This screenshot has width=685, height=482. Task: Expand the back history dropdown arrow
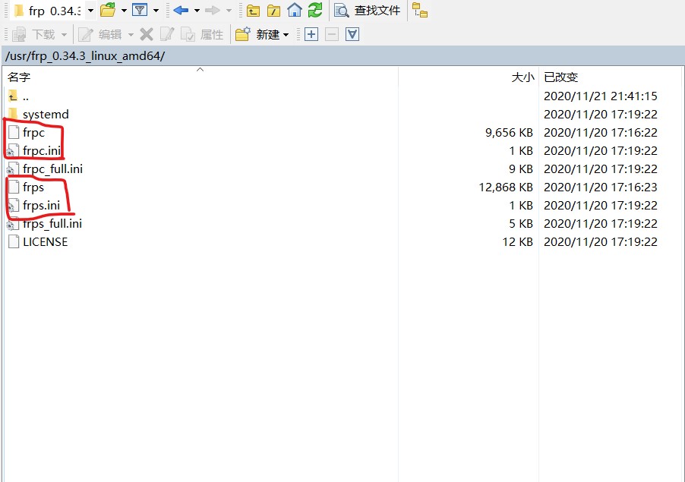coord(197,11)
